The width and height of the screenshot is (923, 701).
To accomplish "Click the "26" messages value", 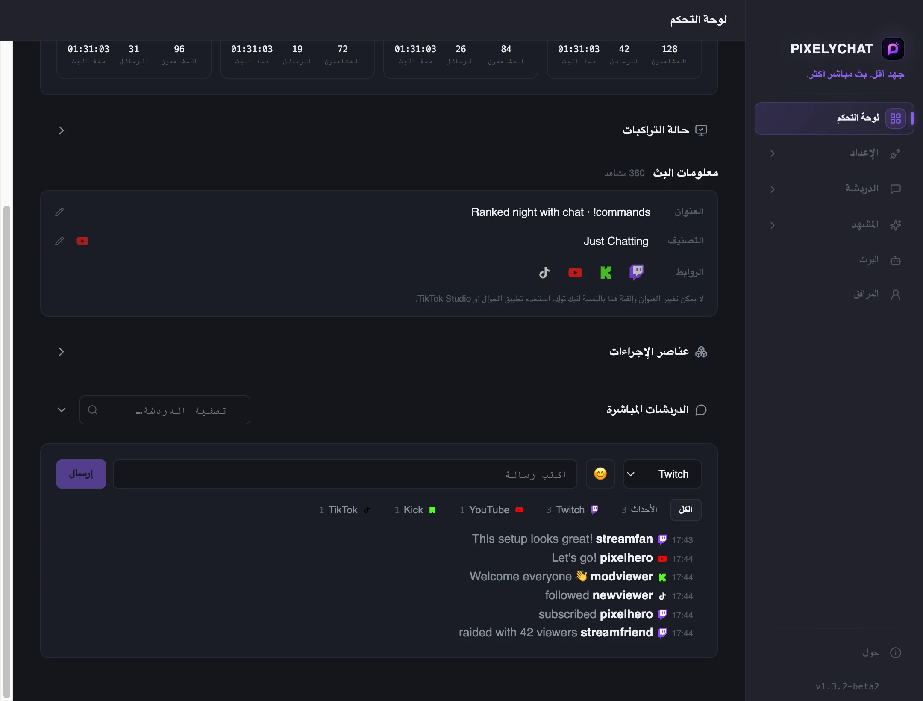I will 461,49.
